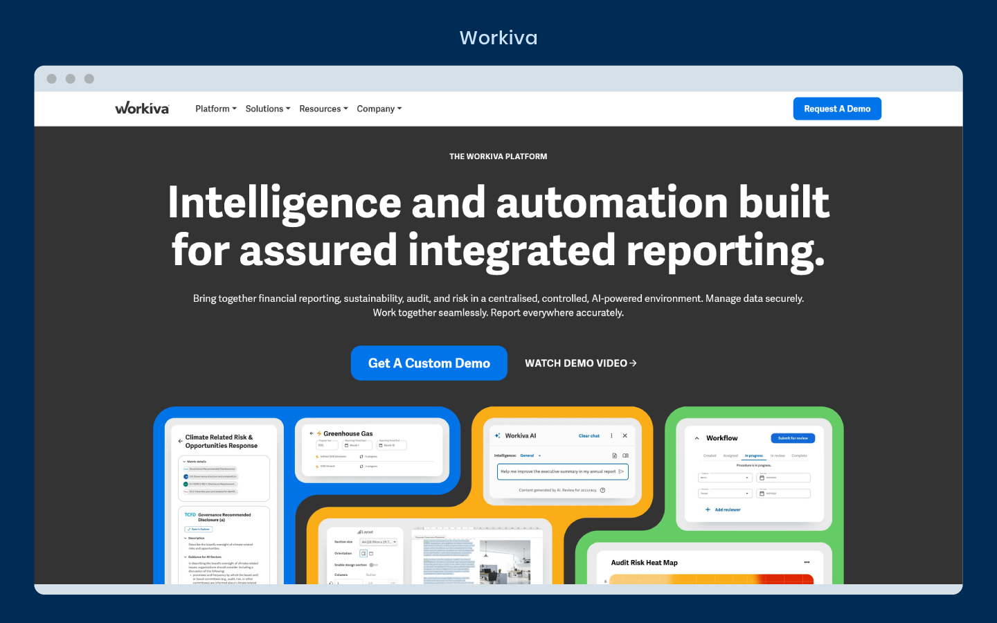Open the Watch Demo Video link

tap(580, 363)
